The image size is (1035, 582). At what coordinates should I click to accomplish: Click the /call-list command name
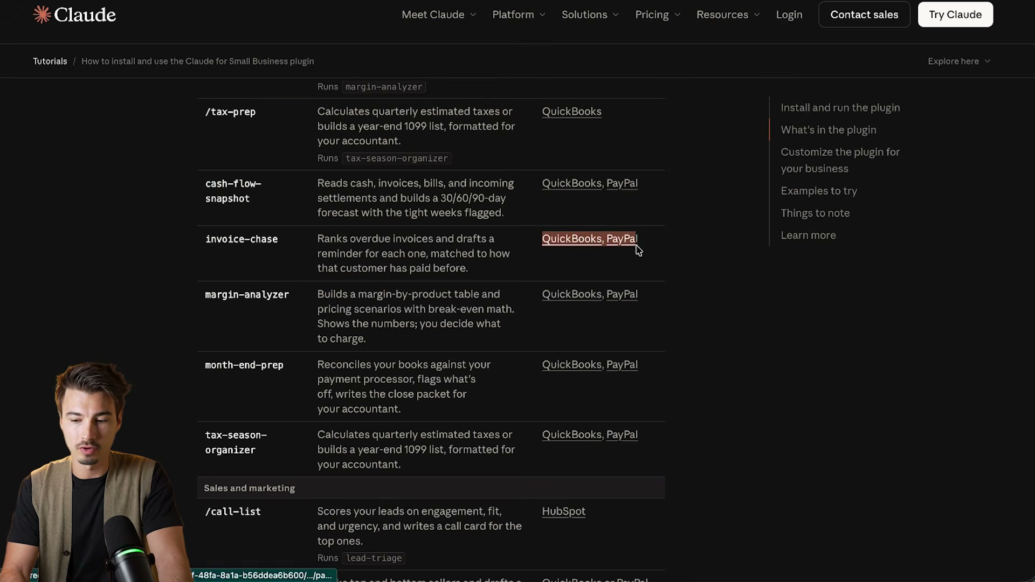point(233,511)
